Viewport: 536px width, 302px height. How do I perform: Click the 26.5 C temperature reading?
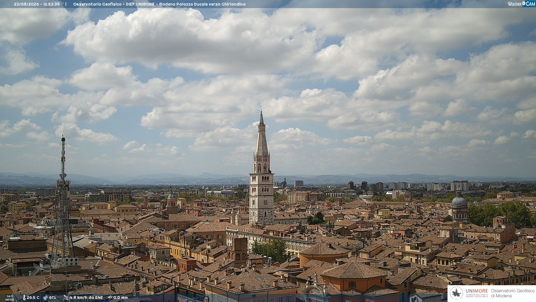click(33, 298)
